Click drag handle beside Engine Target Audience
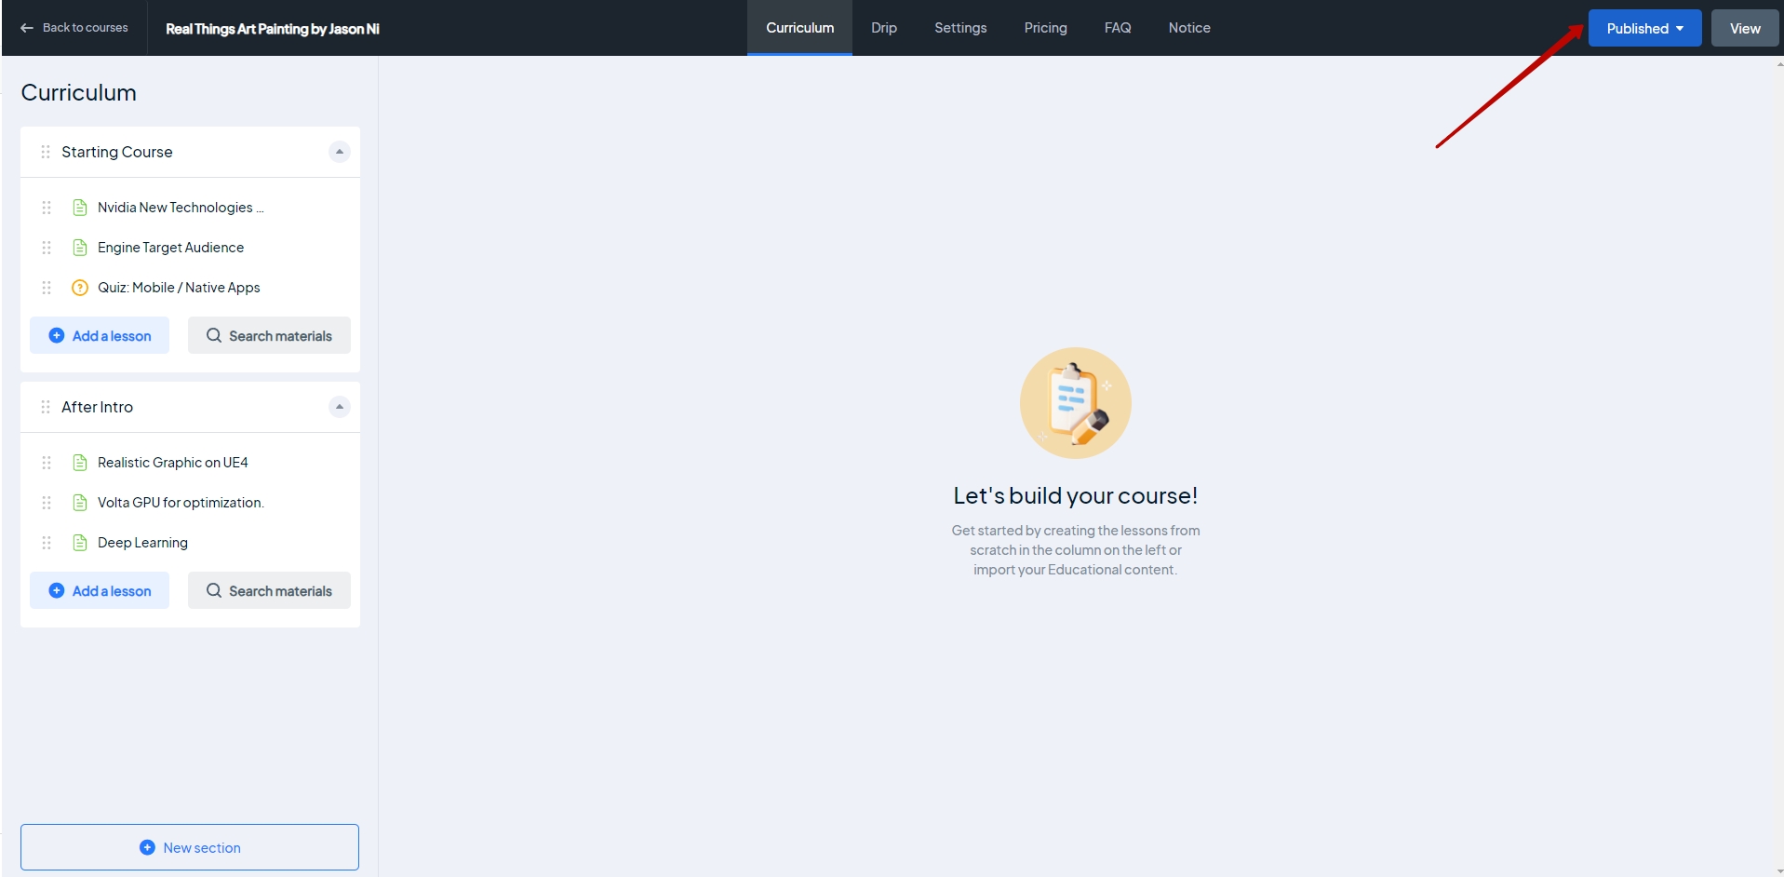Image resolution: width=1784 pixels, height=877 pixels. [x=47, y=248]
